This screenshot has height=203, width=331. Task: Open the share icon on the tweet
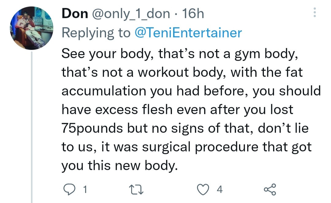point(270,190)
